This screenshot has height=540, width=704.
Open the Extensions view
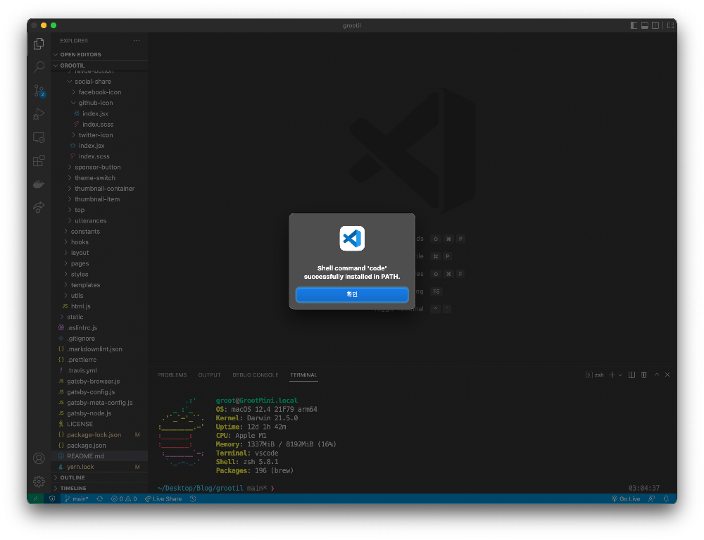[x=39, y=161]
